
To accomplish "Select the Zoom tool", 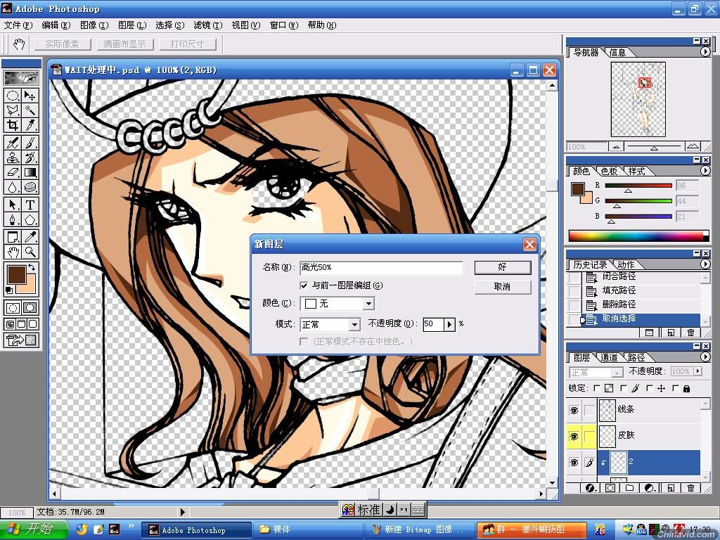I will click(x=30, y=252).
